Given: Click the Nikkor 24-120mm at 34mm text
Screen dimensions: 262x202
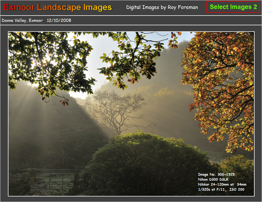Looking at the screenshot, I should tap(222, 184).
